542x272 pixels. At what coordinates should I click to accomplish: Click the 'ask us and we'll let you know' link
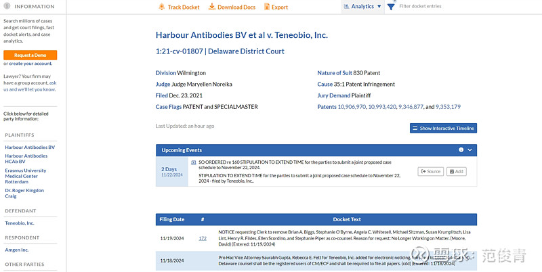[30, 86]
